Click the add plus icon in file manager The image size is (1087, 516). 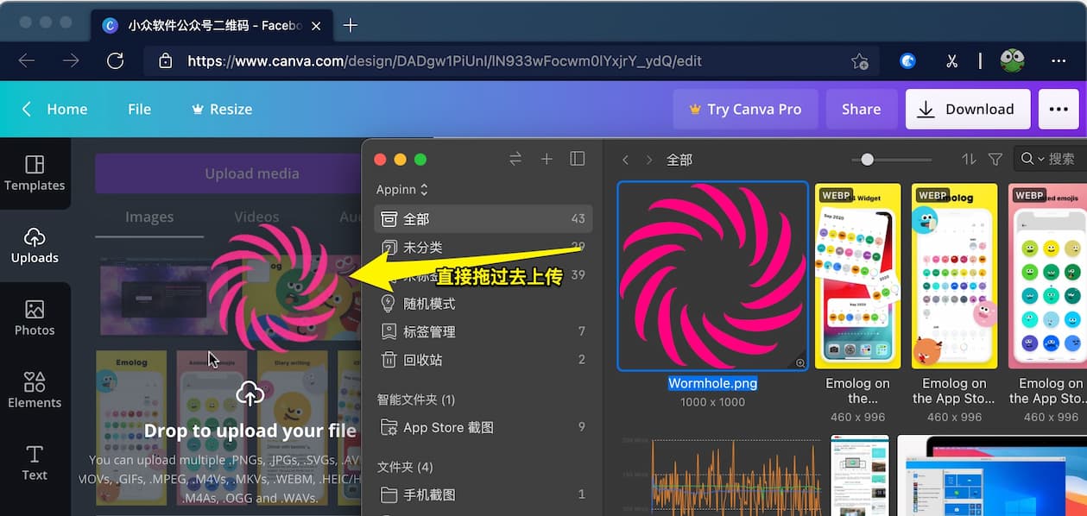[547, 159]
